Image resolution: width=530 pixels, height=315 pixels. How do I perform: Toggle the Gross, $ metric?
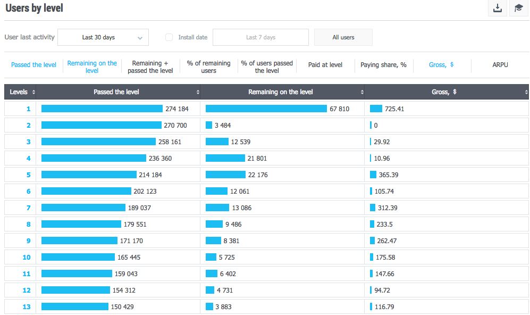point(441,65)
